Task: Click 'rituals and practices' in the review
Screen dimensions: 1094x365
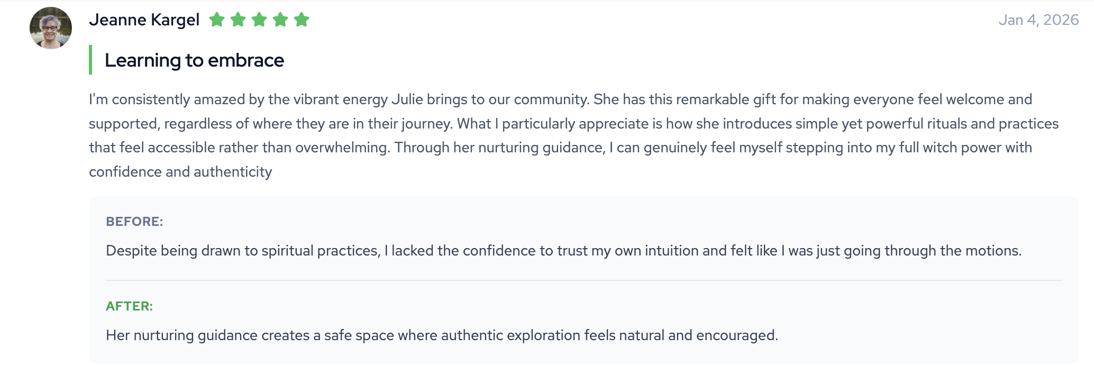Action: tap(978, 124)
